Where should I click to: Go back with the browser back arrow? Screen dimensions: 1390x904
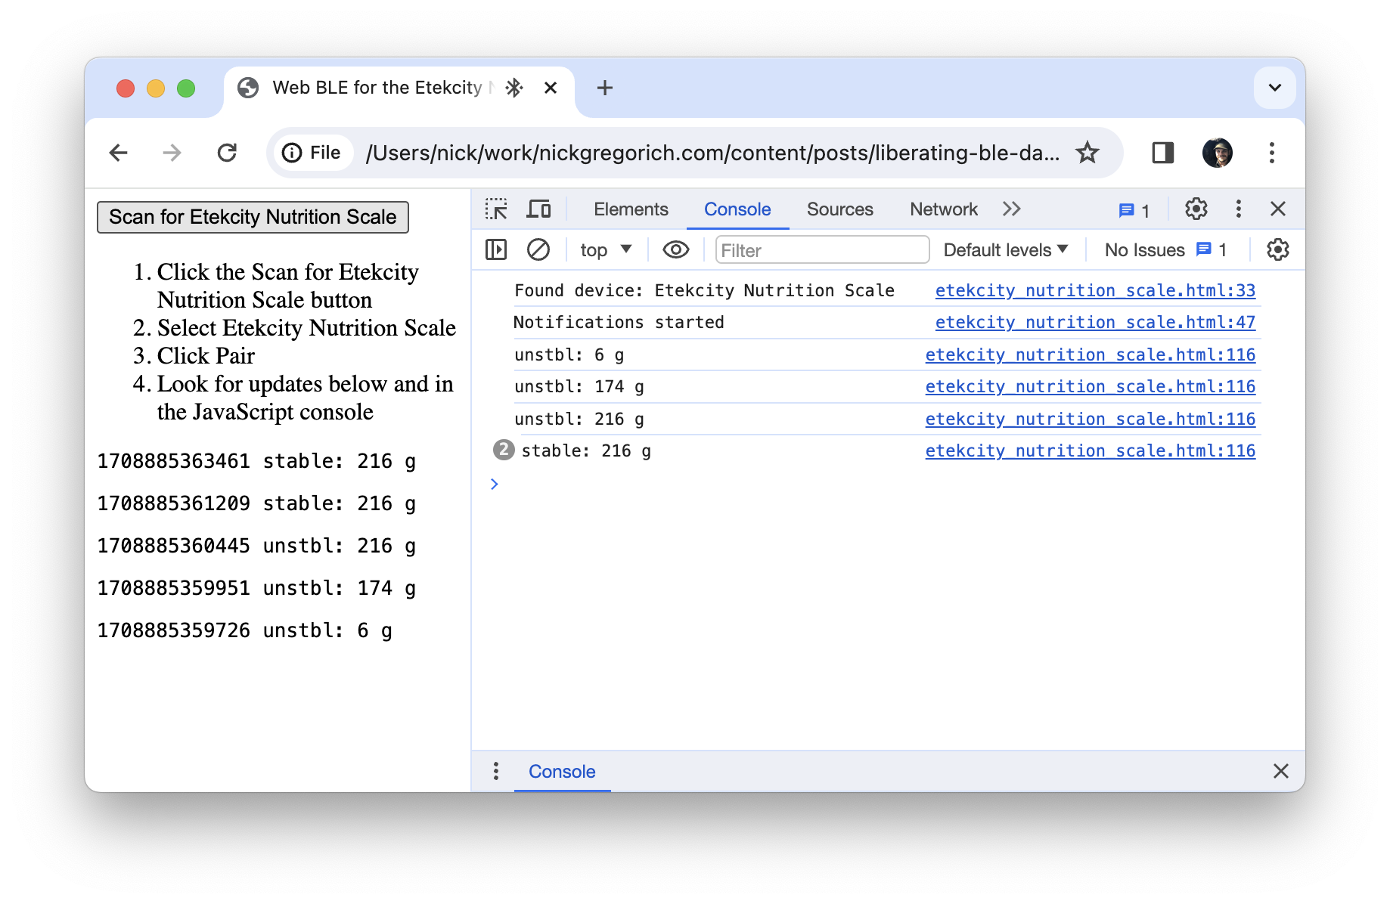coord(119,153)
